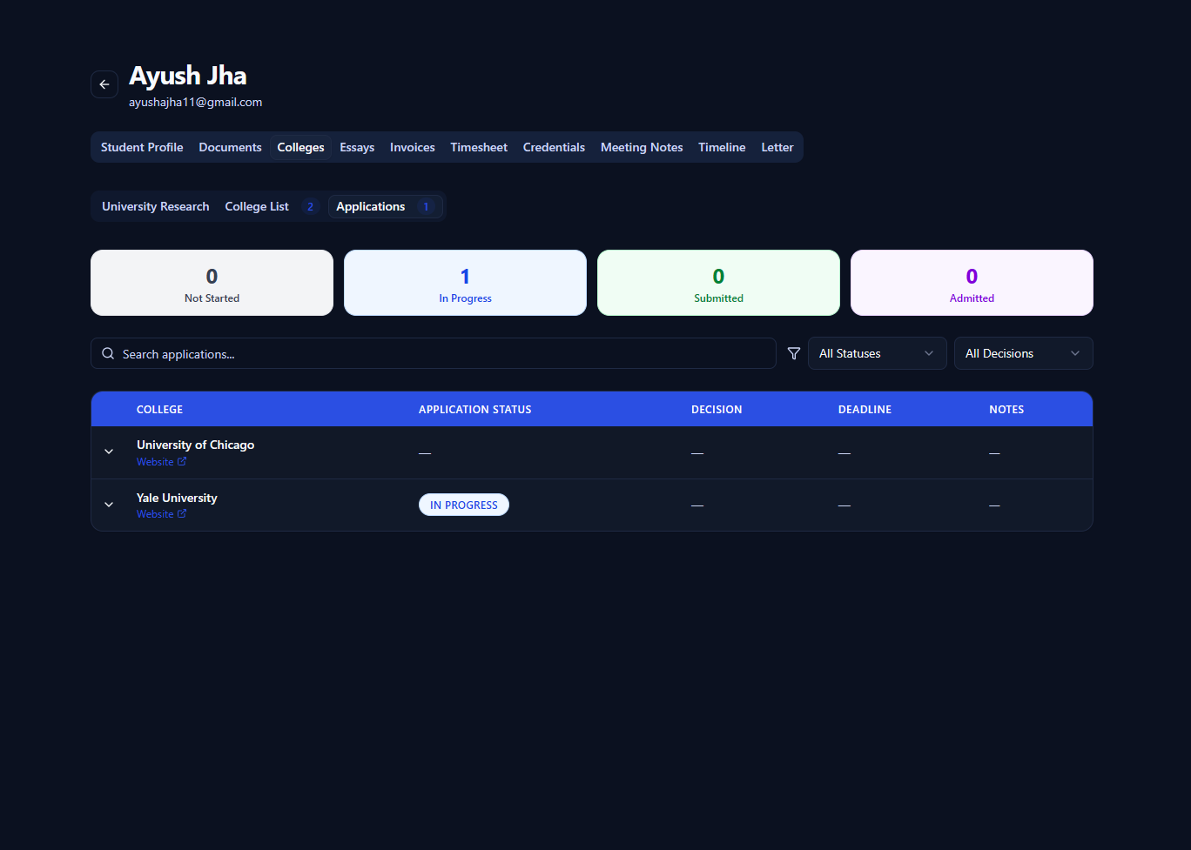Switch to the Letter tab
This screenshot has width=1191, height=850.
pos(777,147)
